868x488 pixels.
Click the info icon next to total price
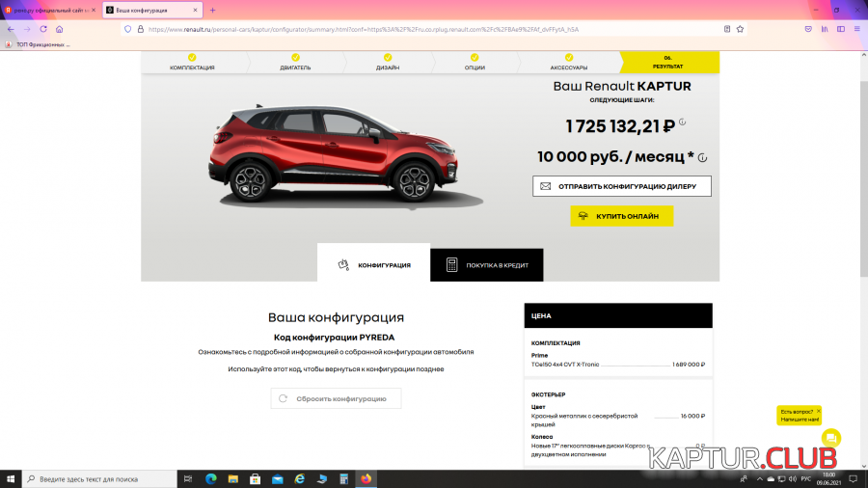682,122
